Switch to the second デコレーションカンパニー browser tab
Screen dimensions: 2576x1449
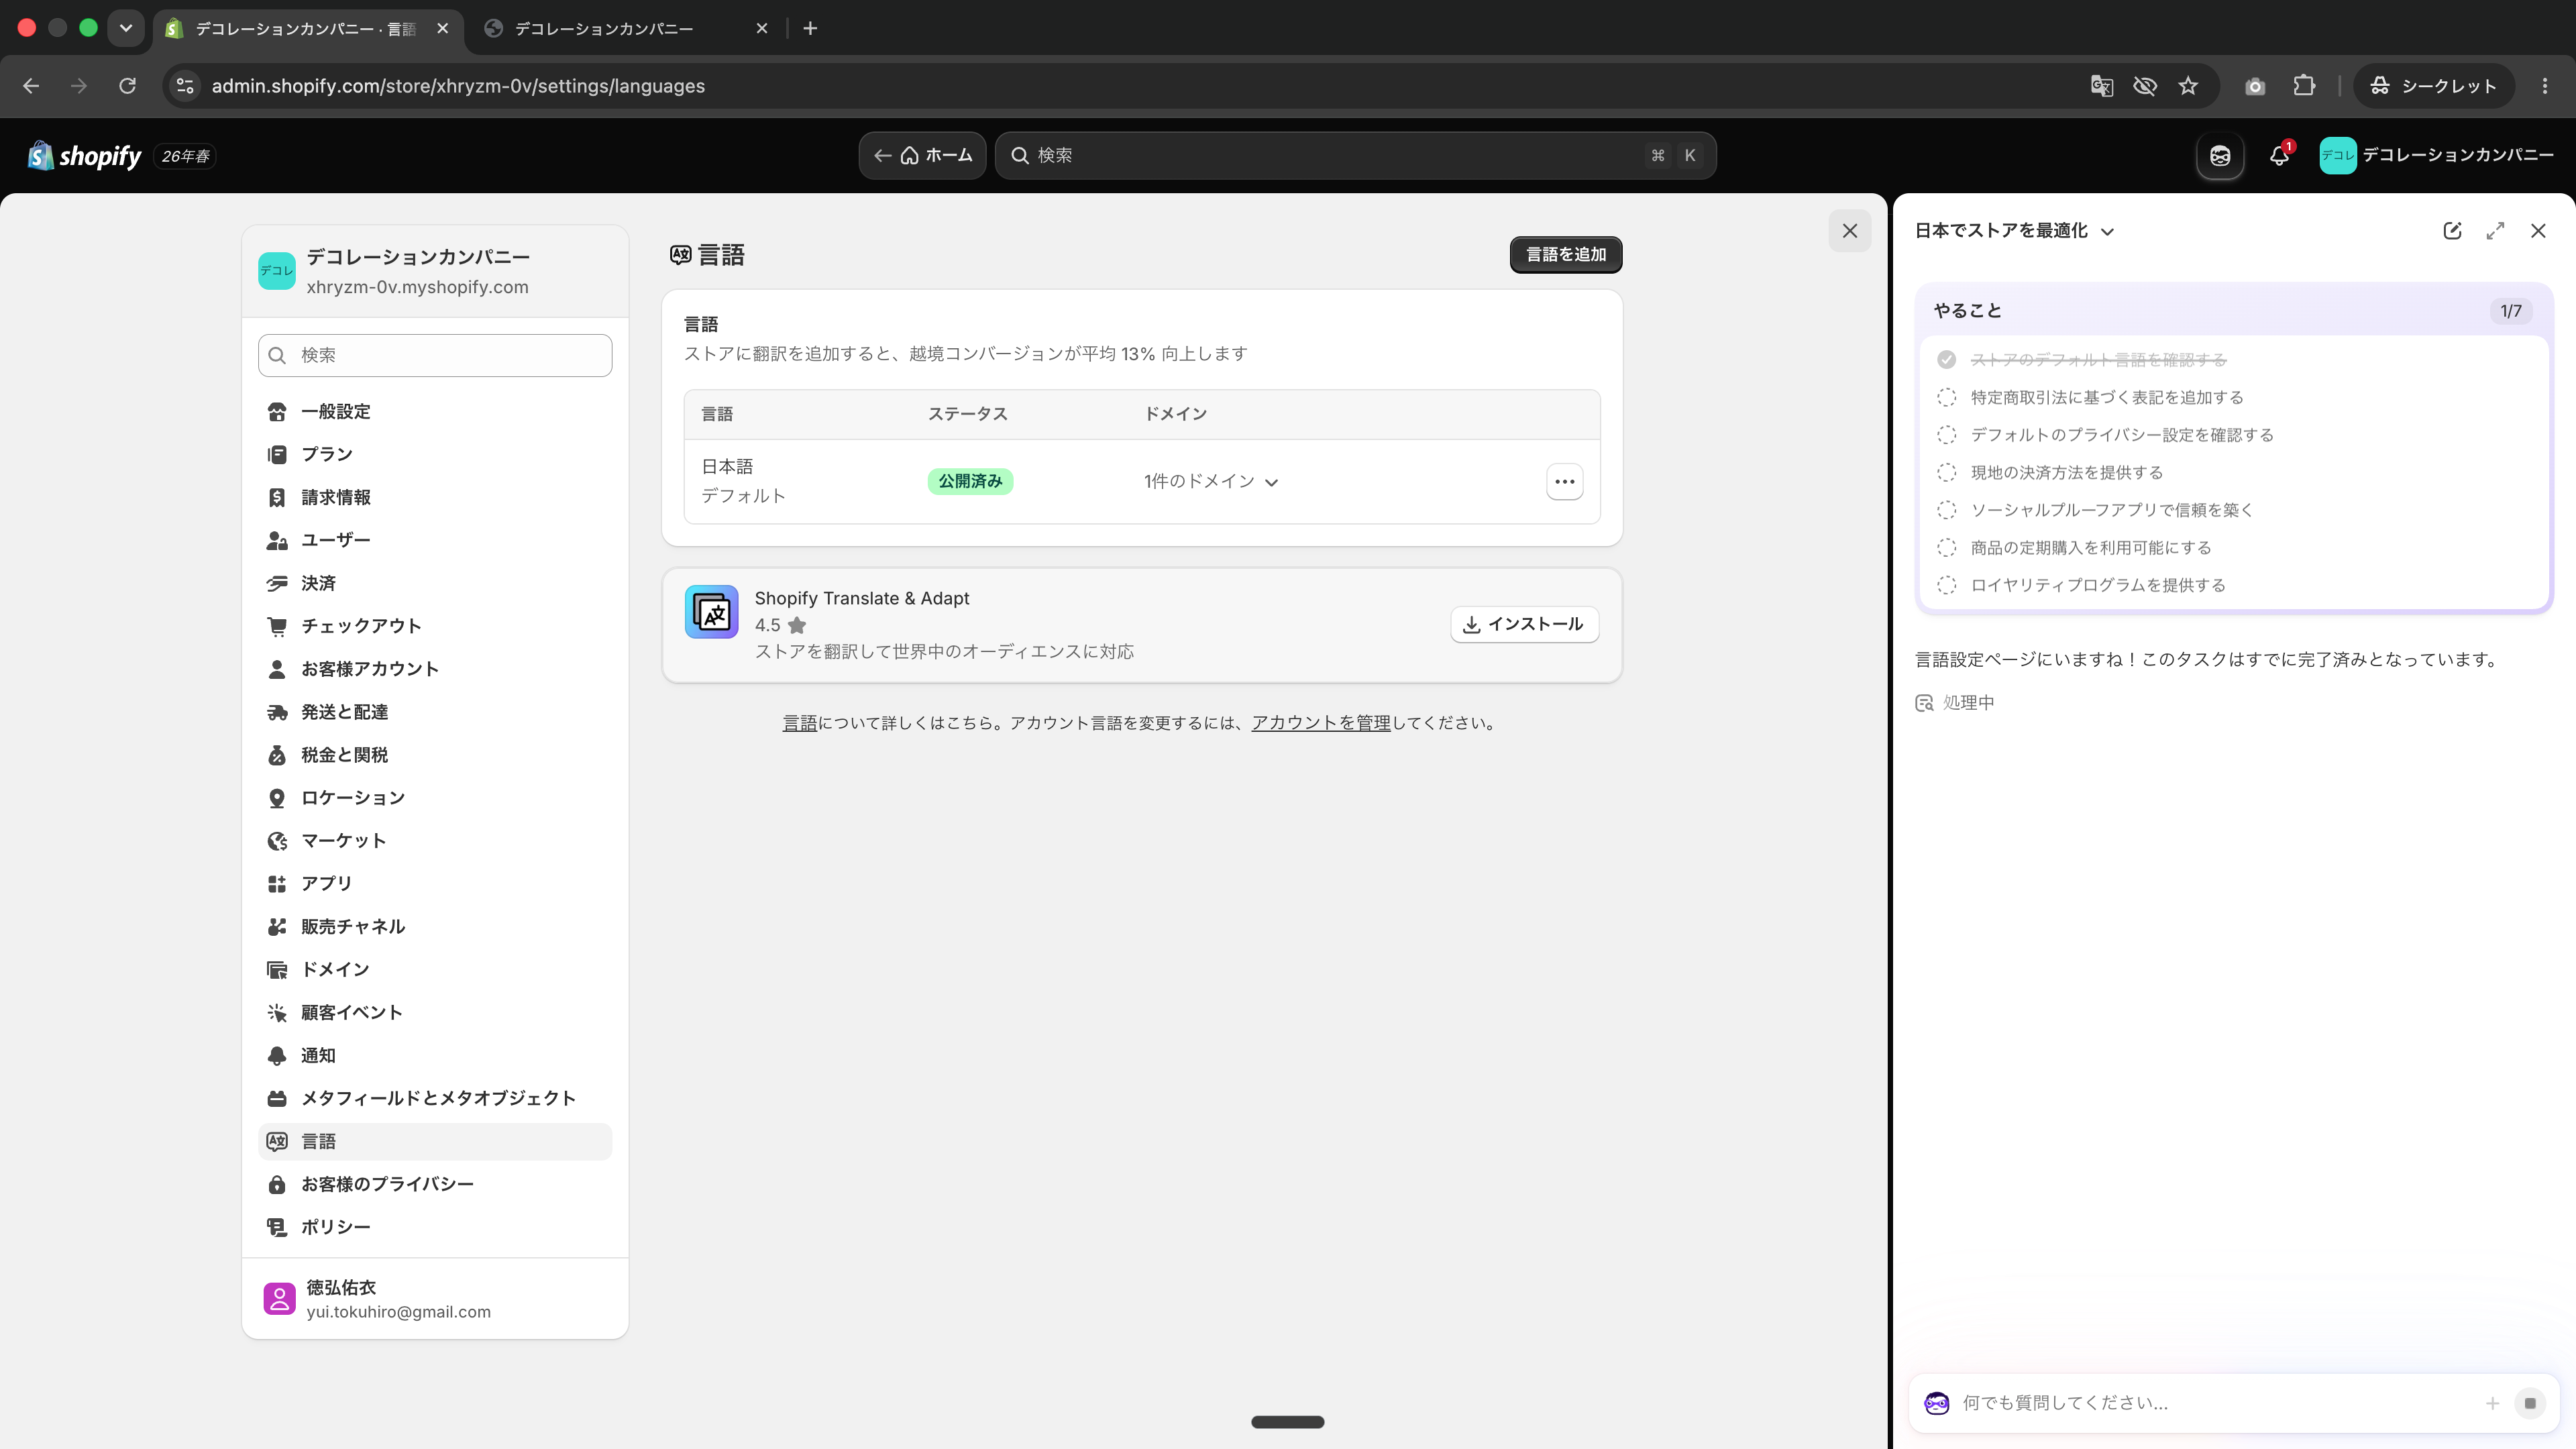coord(625,28)
